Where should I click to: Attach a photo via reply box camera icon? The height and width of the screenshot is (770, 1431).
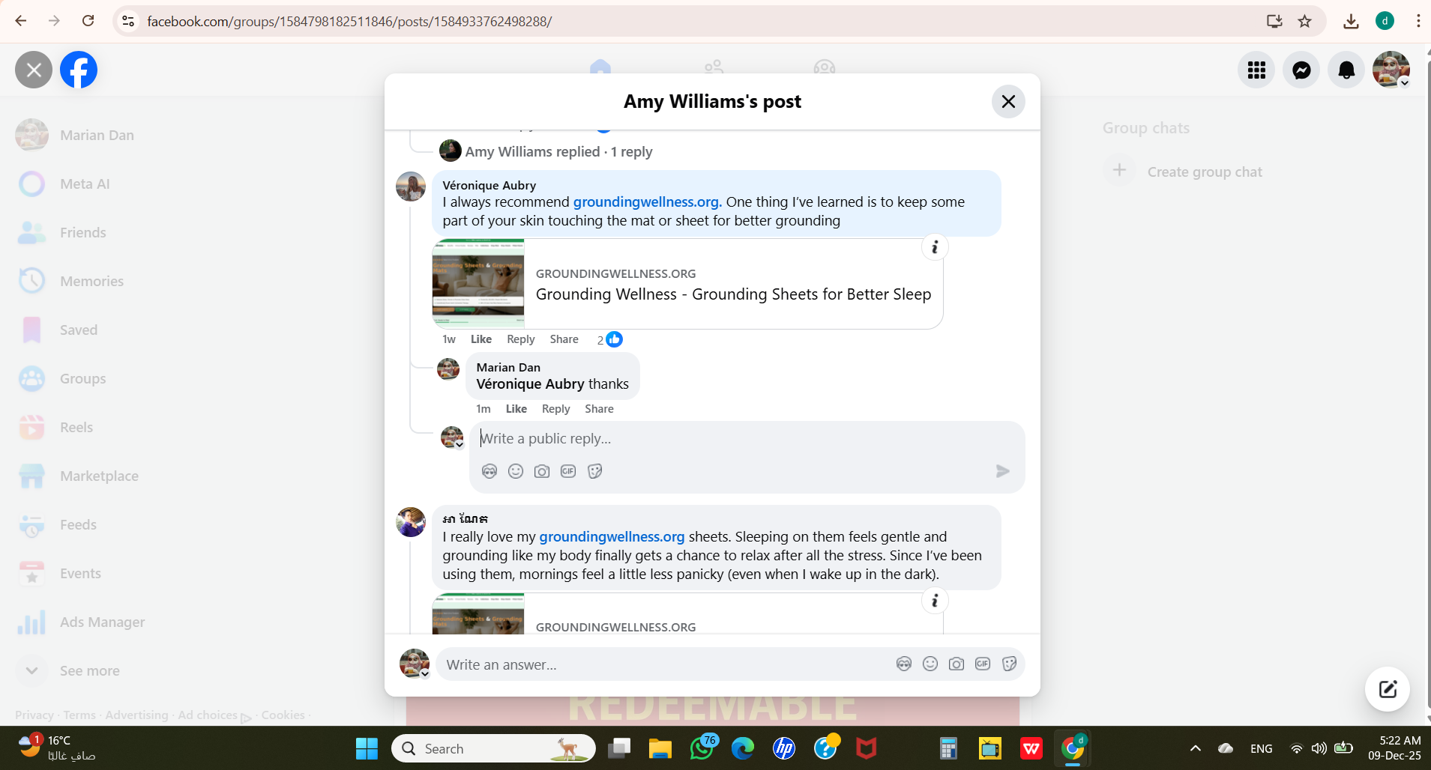click(542, 471)
